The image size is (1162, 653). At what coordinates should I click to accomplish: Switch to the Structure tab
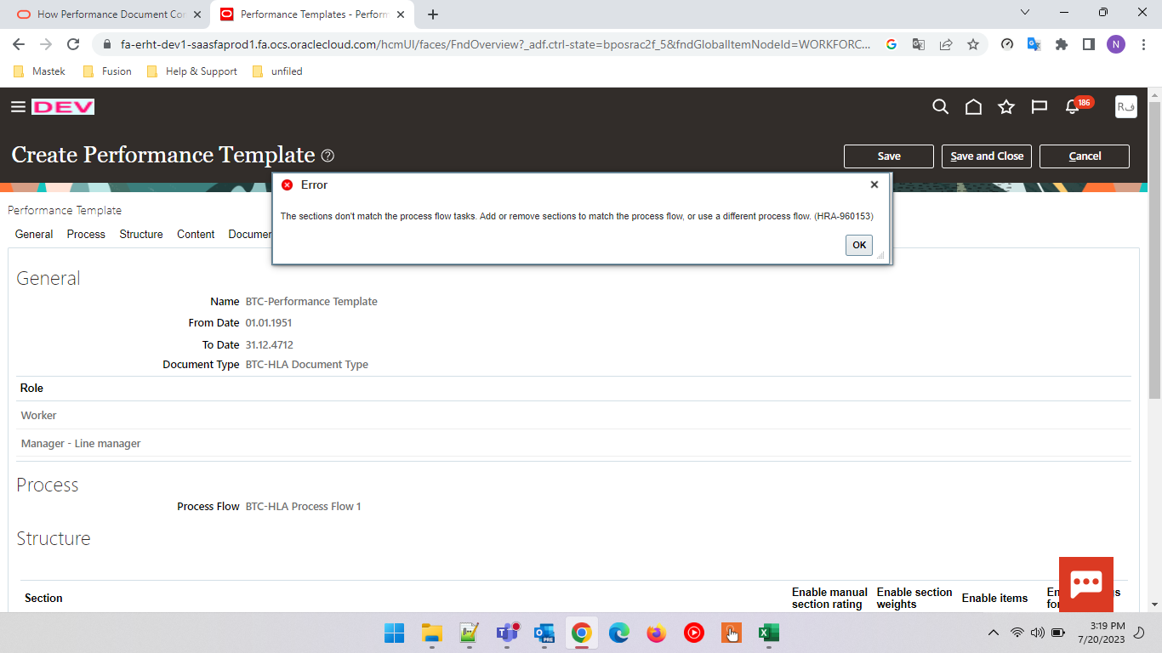tap(140, 234)
